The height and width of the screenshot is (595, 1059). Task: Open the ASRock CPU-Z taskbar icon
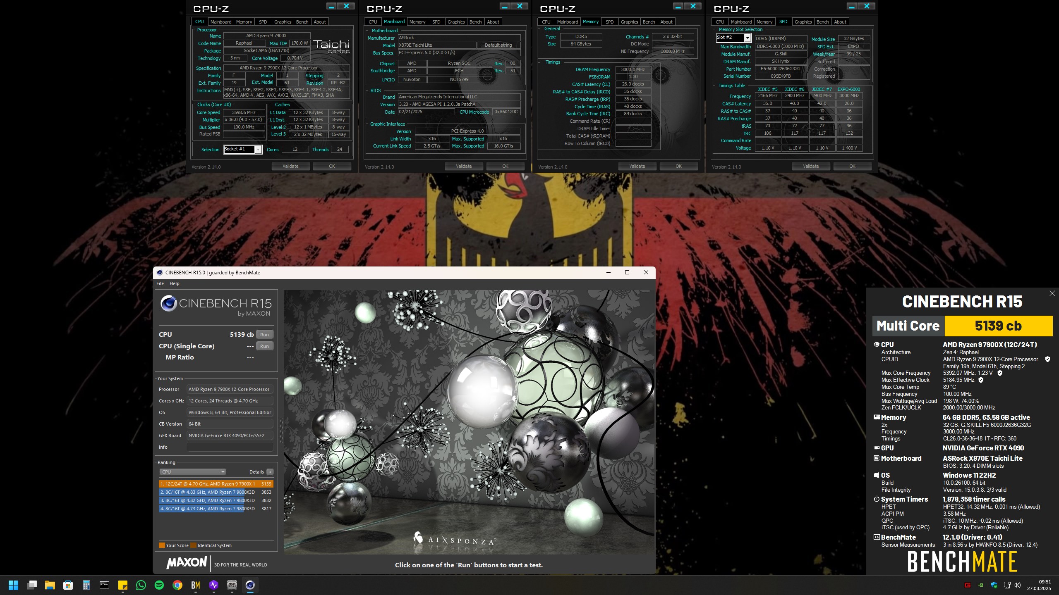pyautogui.click(x=232, y=585)
